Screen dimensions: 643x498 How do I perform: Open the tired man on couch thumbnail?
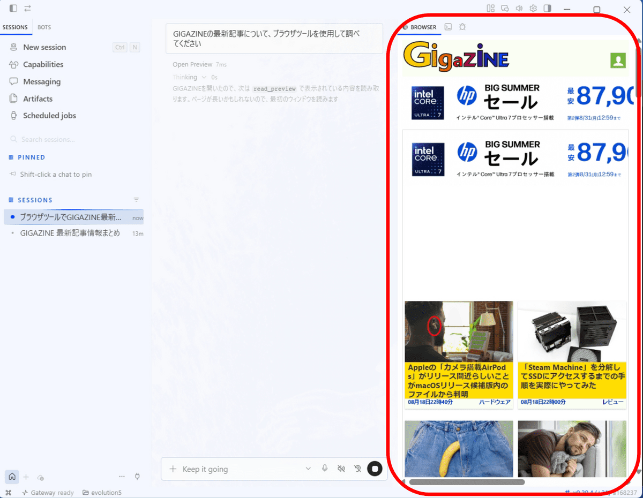coord(572,449)
